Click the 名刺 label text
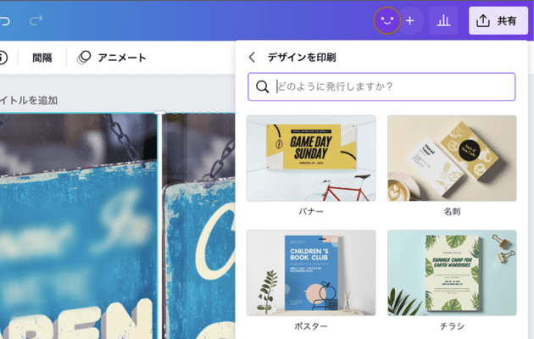Screen dimensions: 534x339 (452, 211)
